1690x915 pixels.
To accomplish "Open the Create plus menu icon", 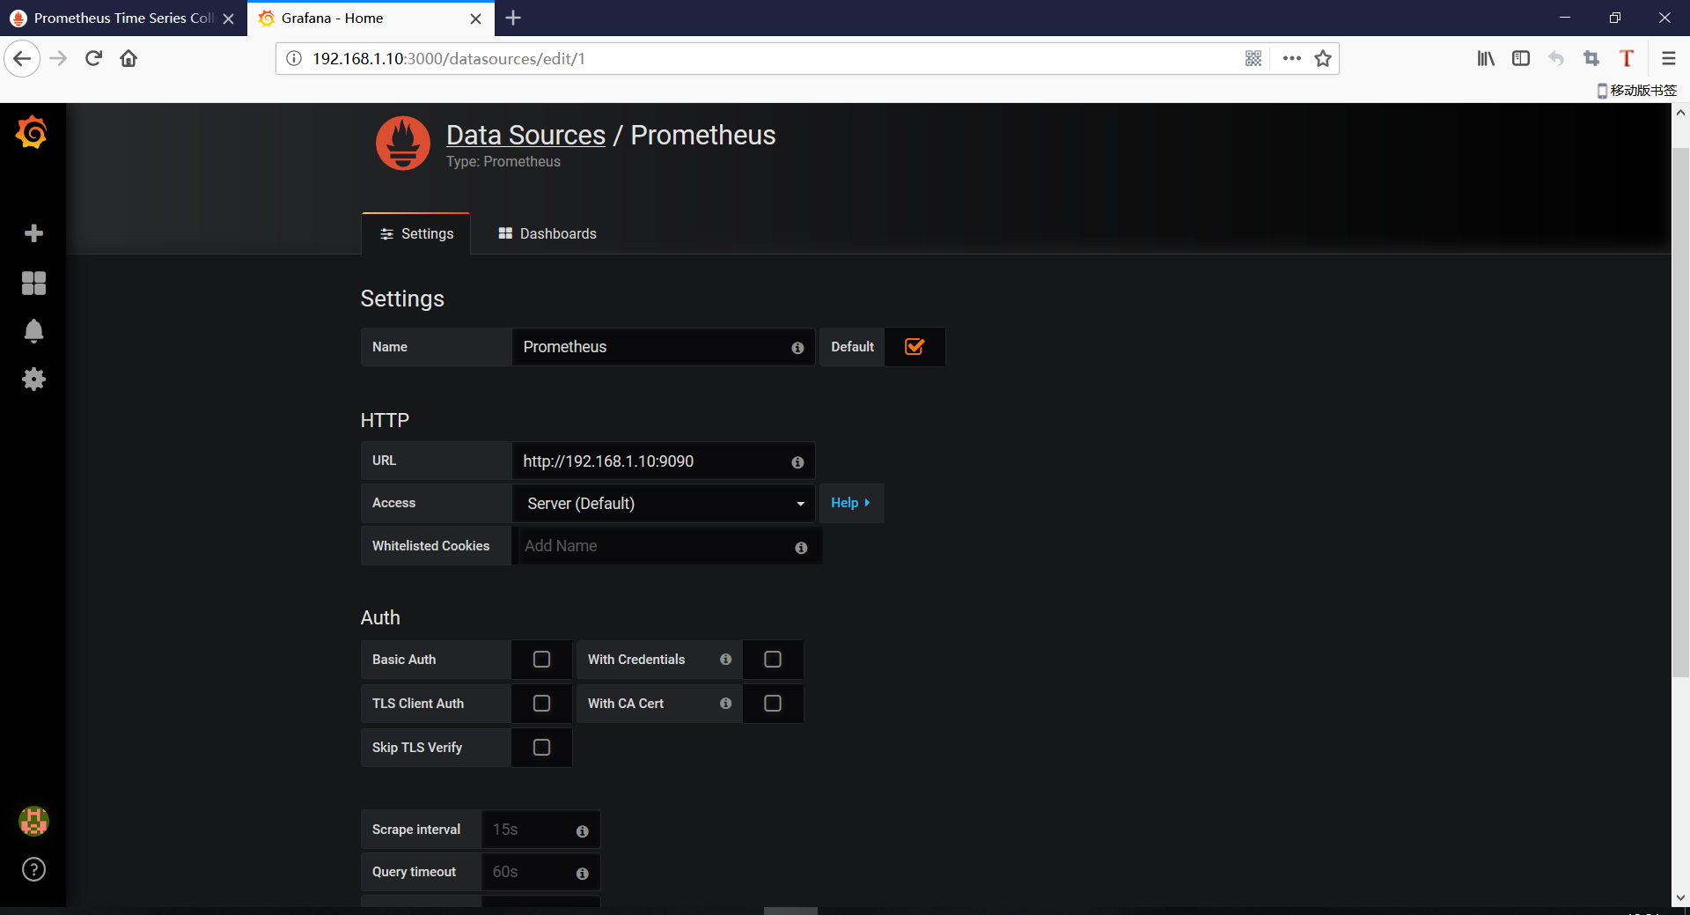I will coord(33,233).
